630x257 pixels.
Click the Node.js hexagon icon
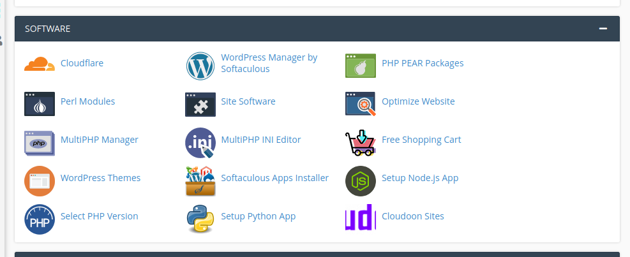[361, 181]
